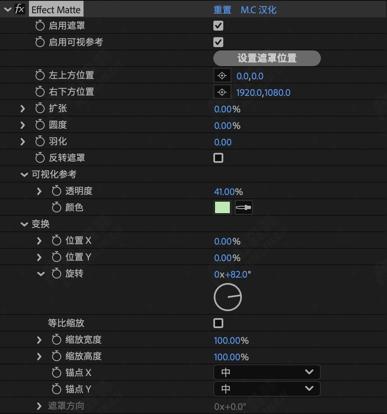Toggle stopwatch for 启用遮罩

pyautogui.click(x=40, y=26)
